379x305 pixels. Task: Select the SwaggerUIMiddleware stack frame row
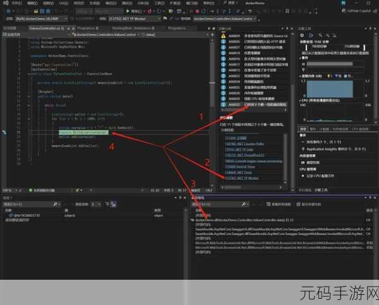[x=280, y=229]
